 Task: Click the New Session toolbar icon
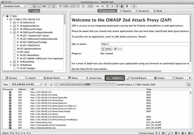tap(30, 6)
